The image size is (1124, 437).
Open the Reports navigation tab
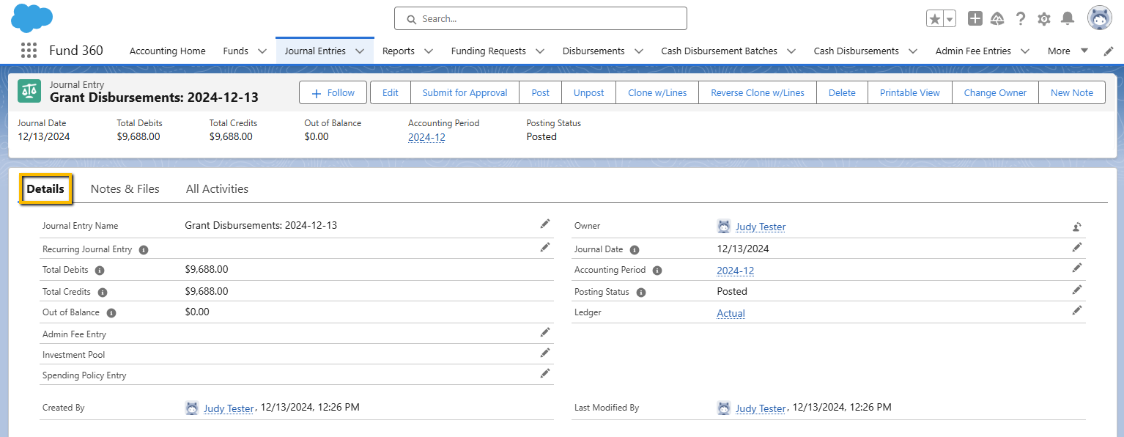click(x=399, y=51)
